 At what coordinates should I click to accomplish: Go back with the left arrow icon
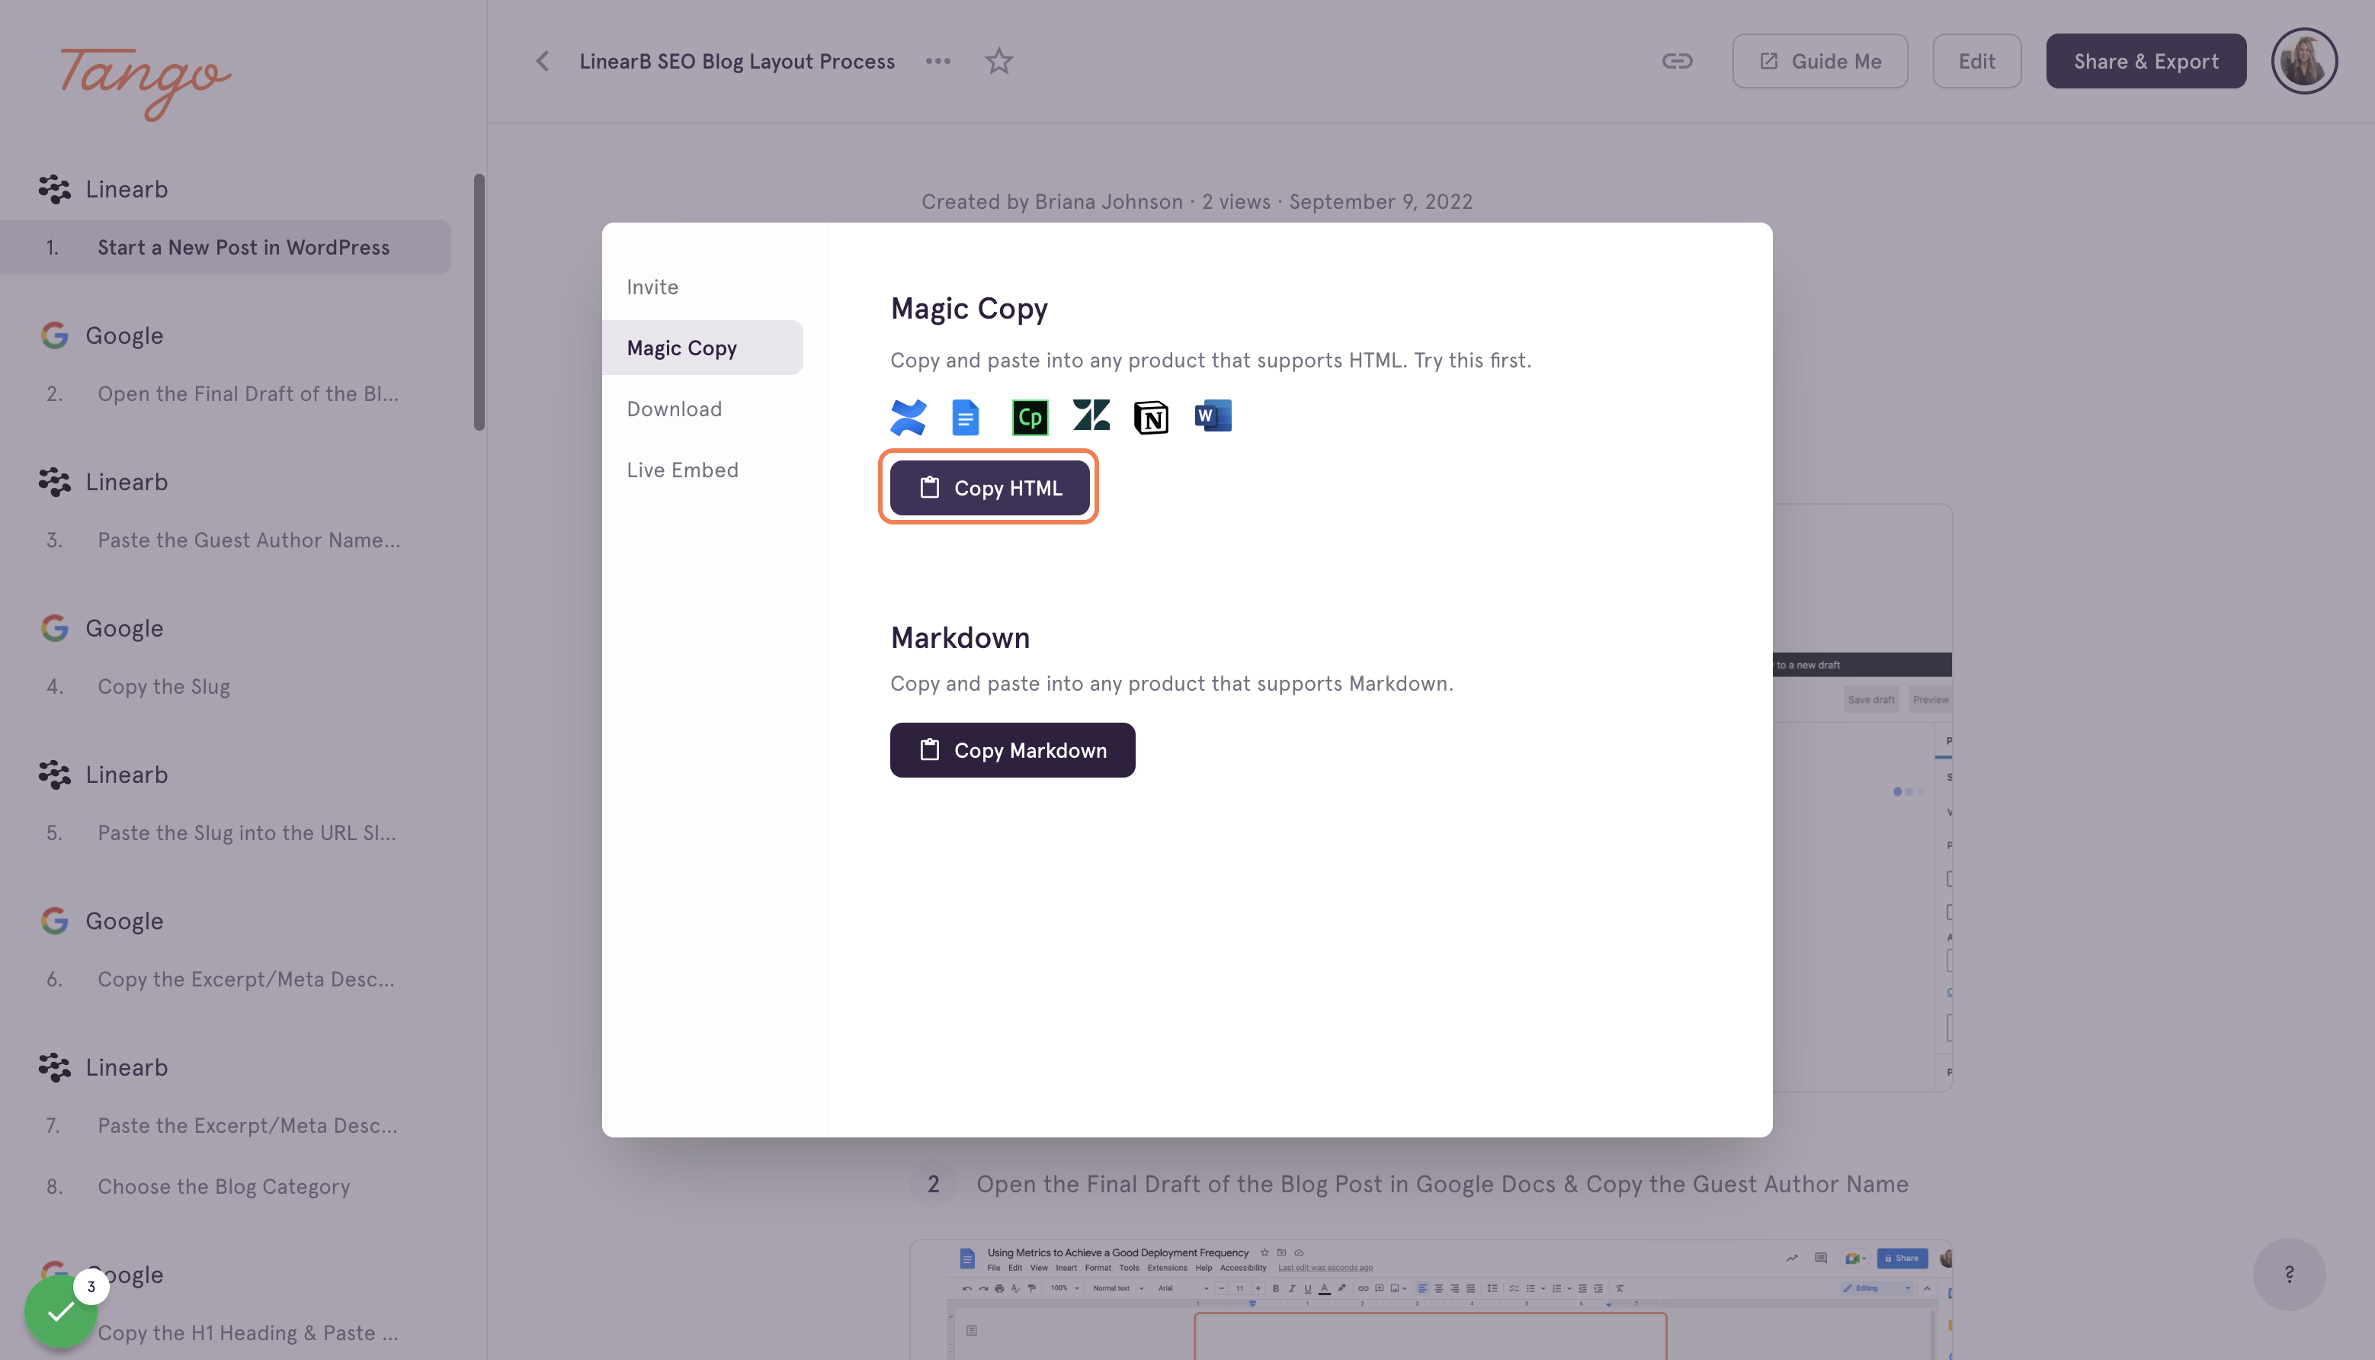pos(542,62)
